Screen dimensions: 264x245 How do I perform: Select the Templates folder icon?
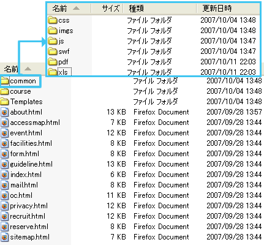(5, 102)
